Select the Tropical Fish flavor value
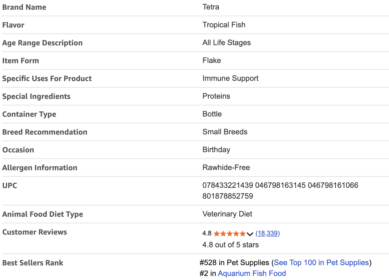This screenshot has width=389, height=280. click(224, 25)
